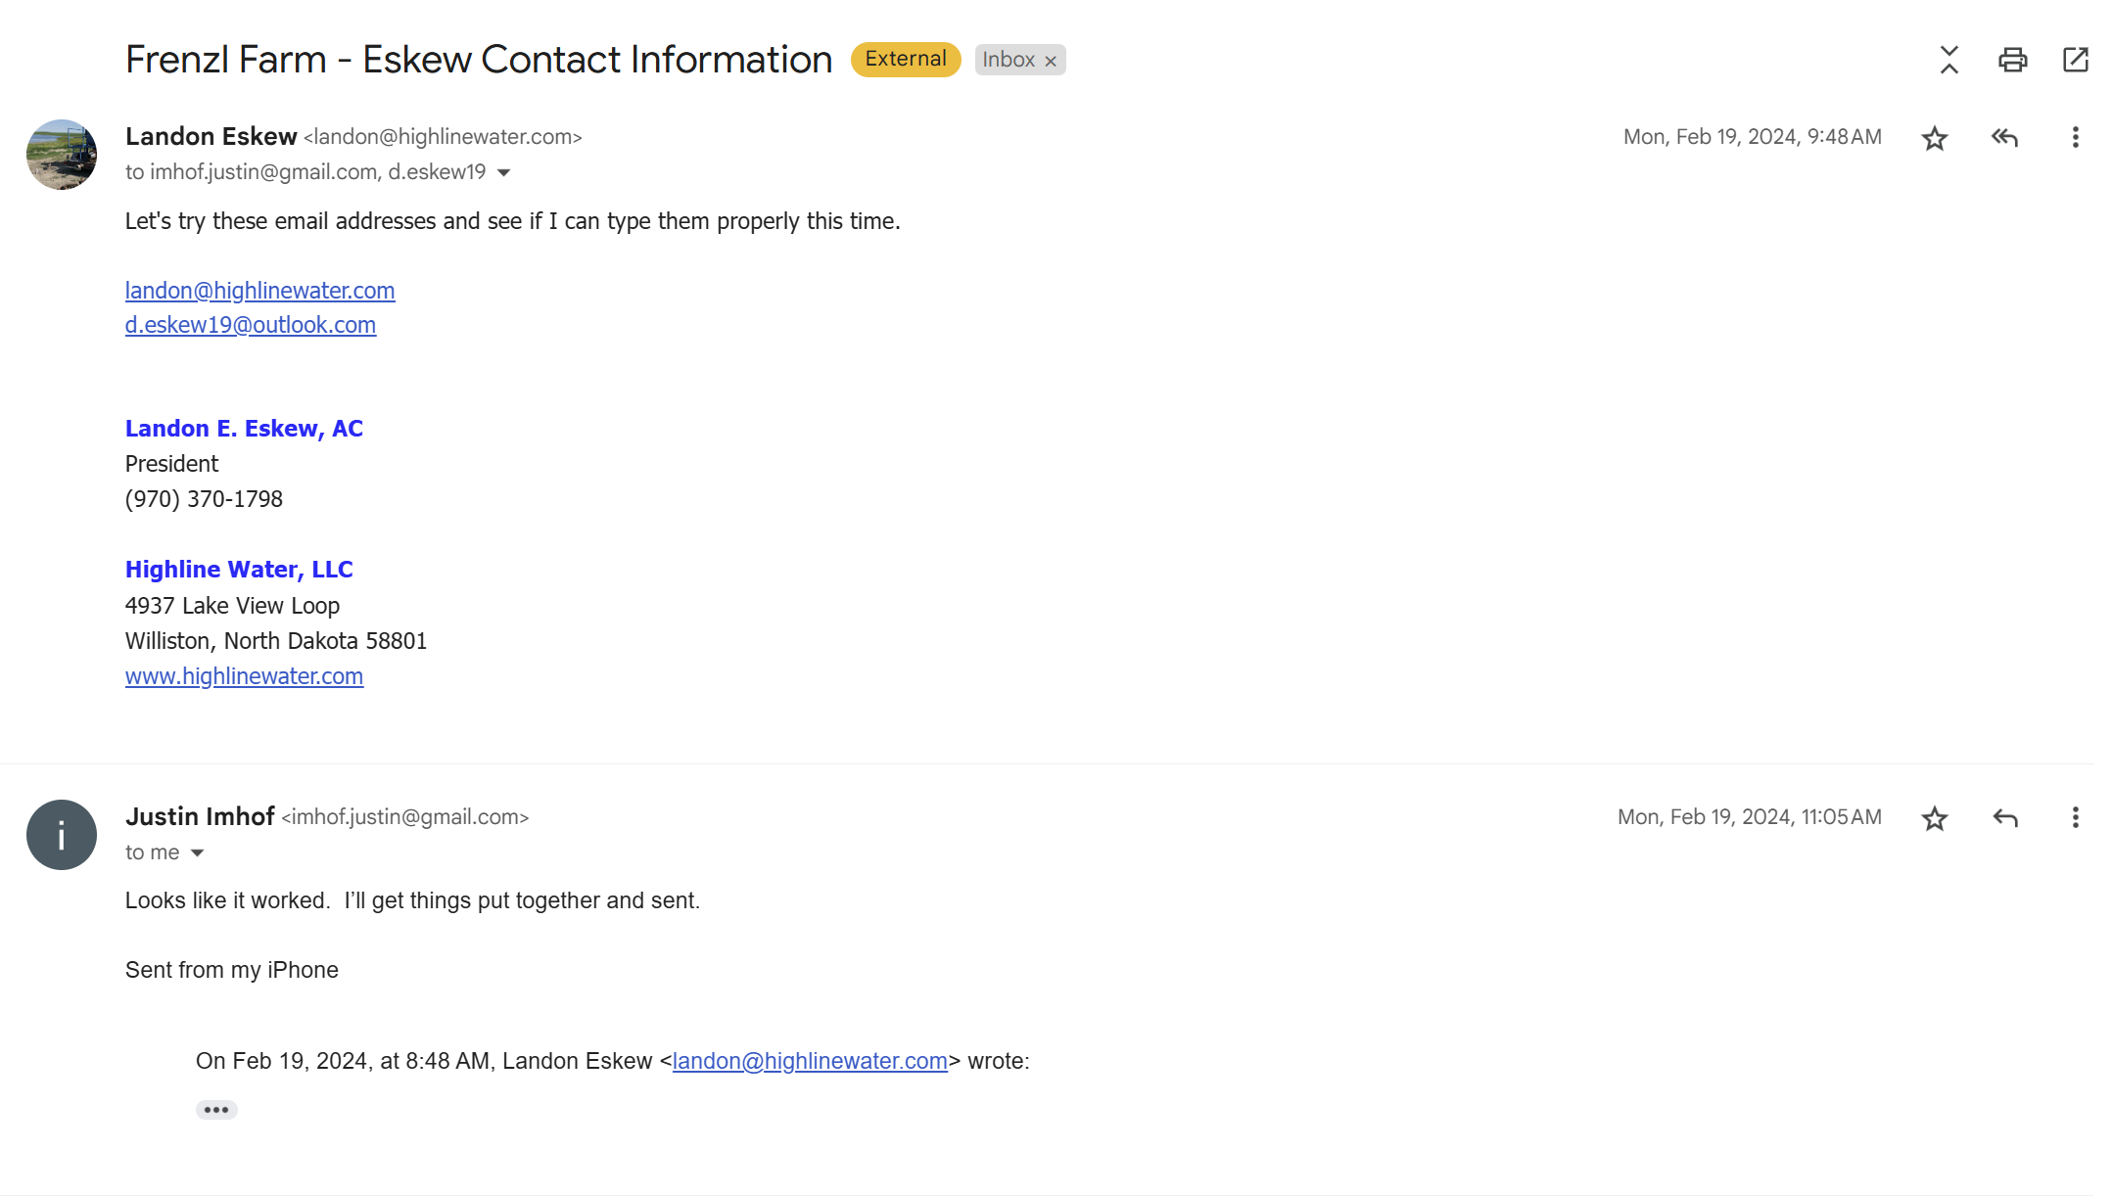Viewport: 2113px width, 1196px height.
Task: Open more options for Justin's message
Action: point(2075,818)
